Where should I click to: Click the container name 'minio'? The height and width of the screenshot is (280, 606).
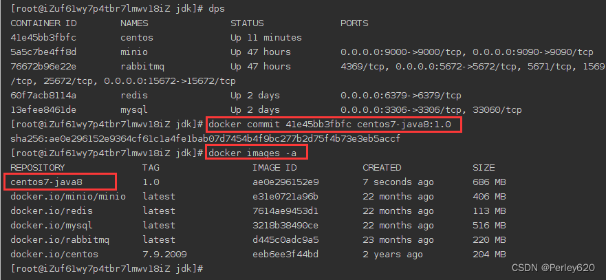[134, 52]
